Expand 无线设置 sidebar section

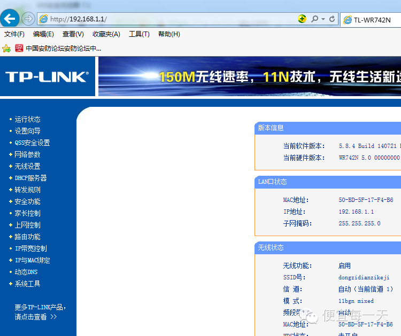coord(27,166)
